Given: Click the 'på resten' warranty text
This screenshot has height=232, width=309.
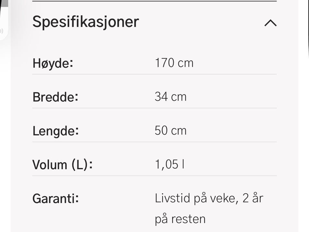Looking at the screenshot, I should pyautogui.click(x=180, y=219).
